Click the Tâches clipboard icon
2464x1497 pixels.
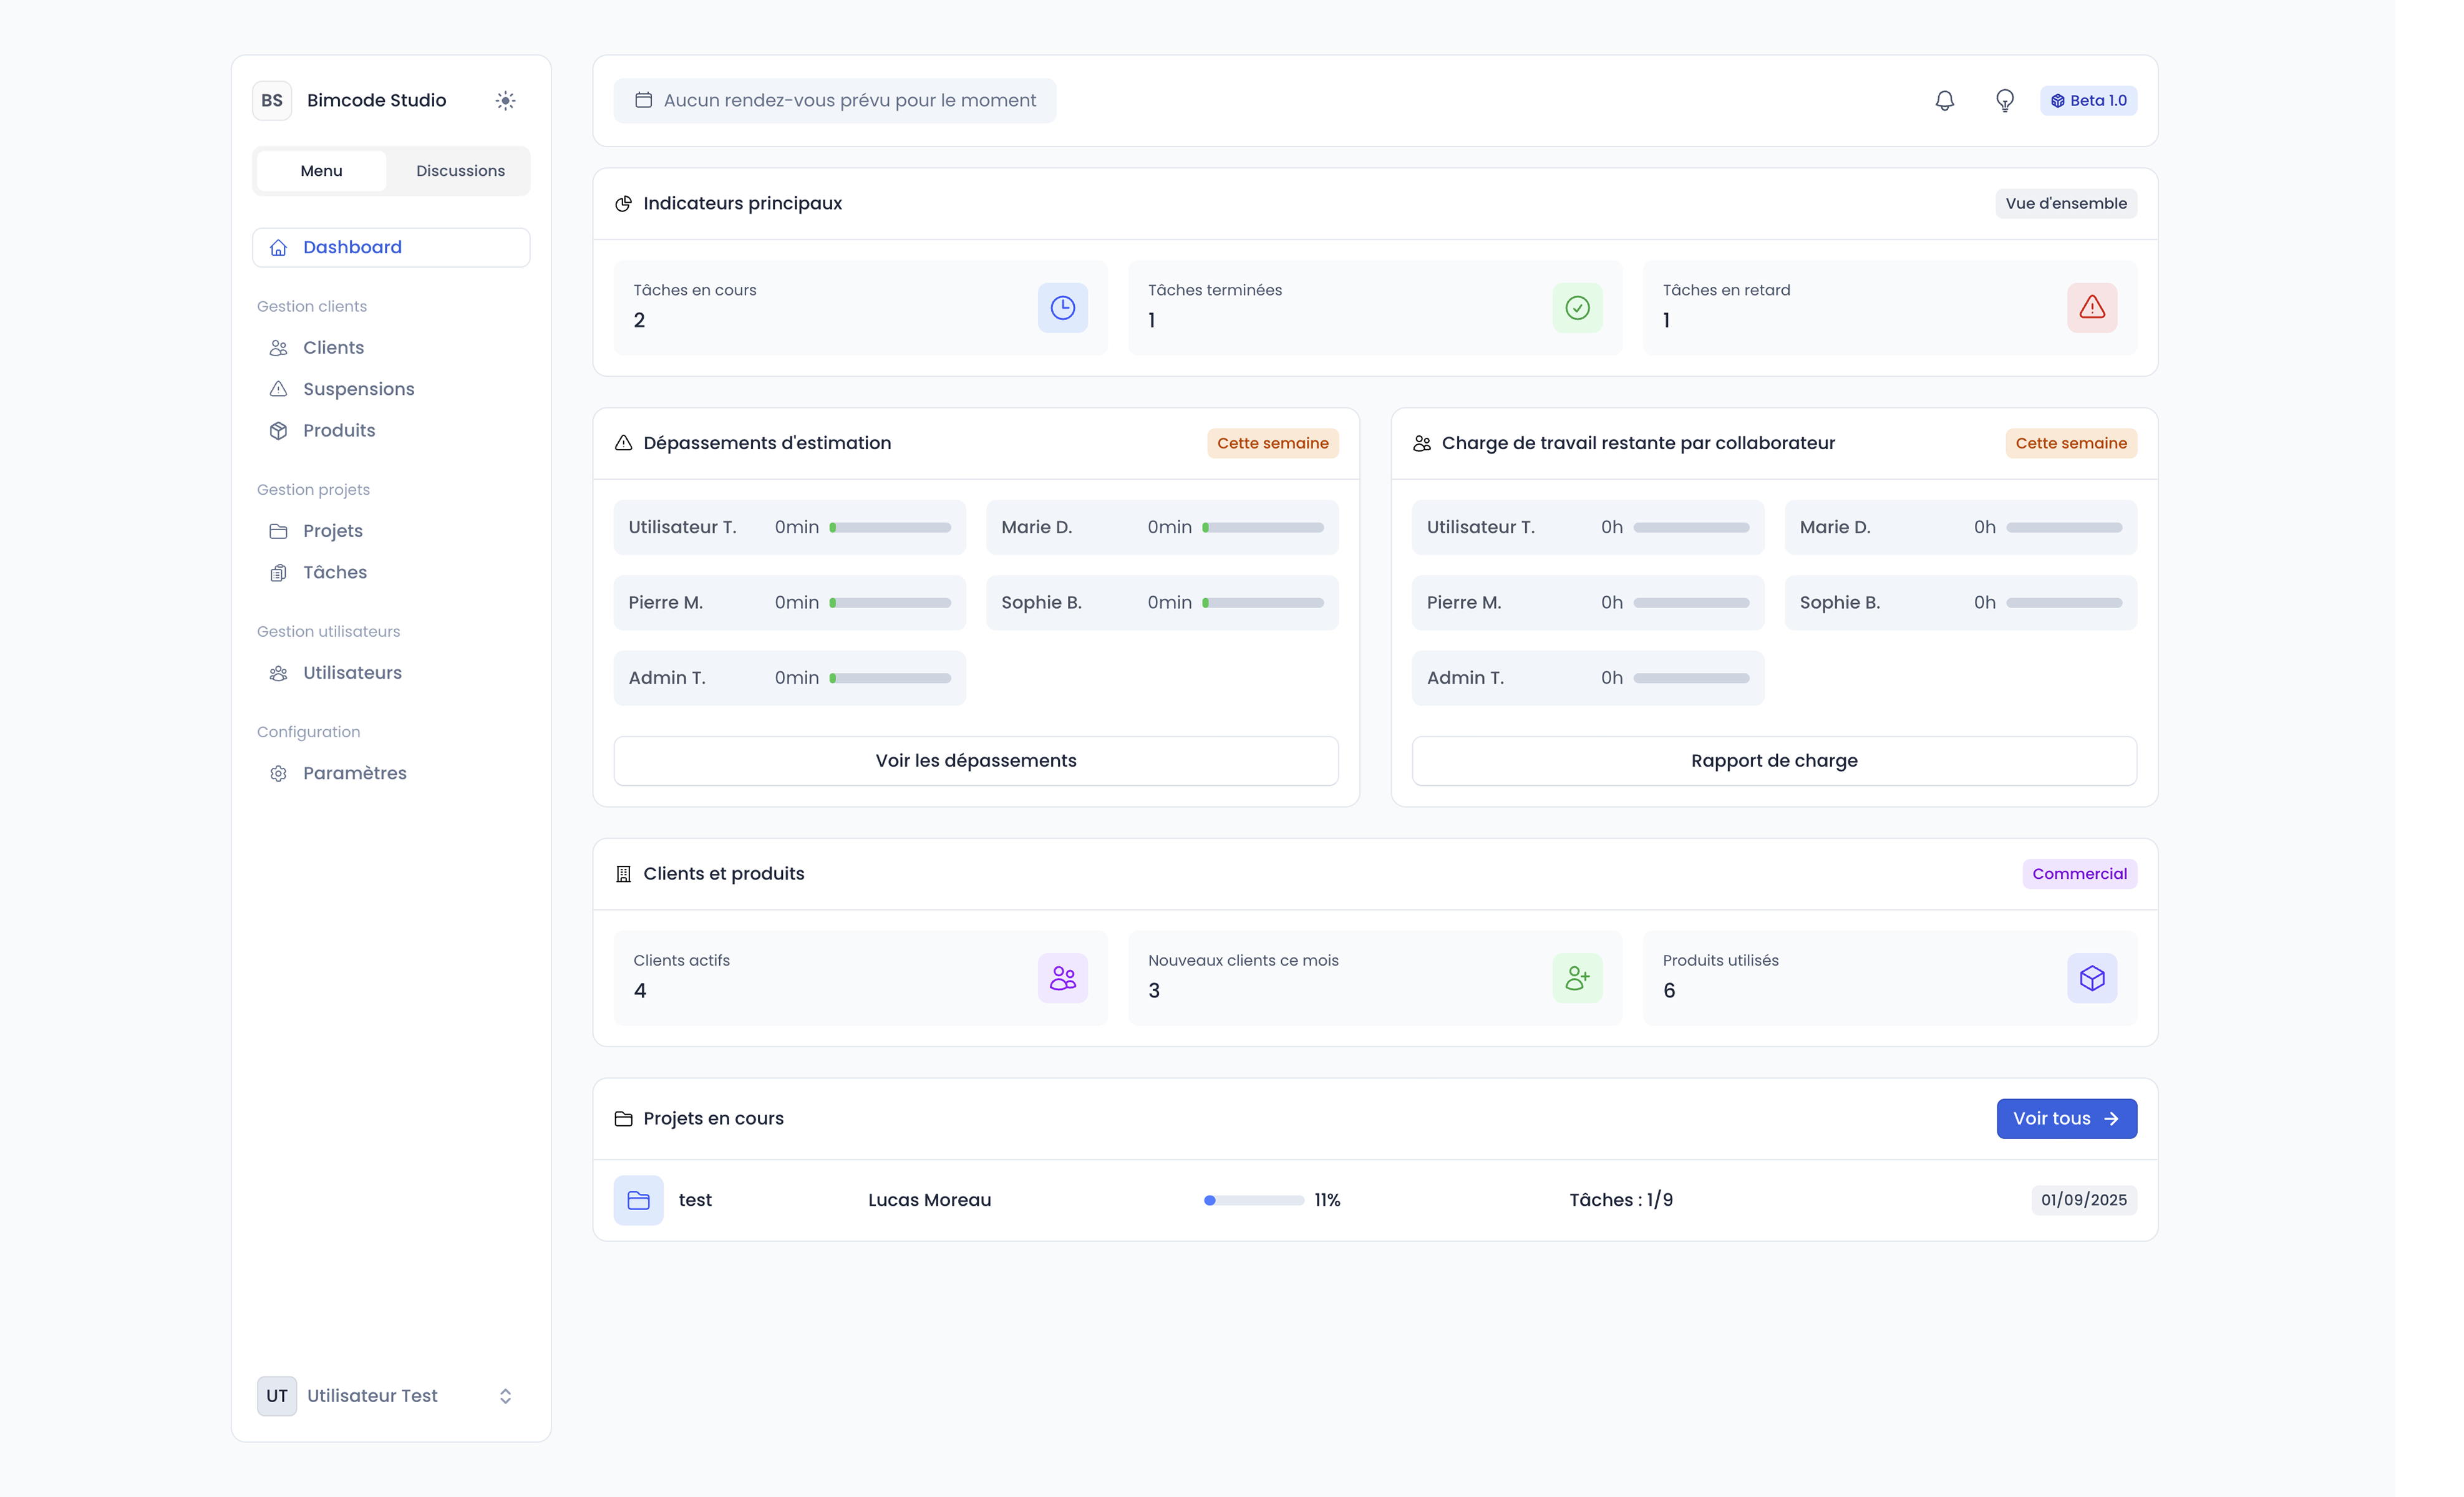278,573
